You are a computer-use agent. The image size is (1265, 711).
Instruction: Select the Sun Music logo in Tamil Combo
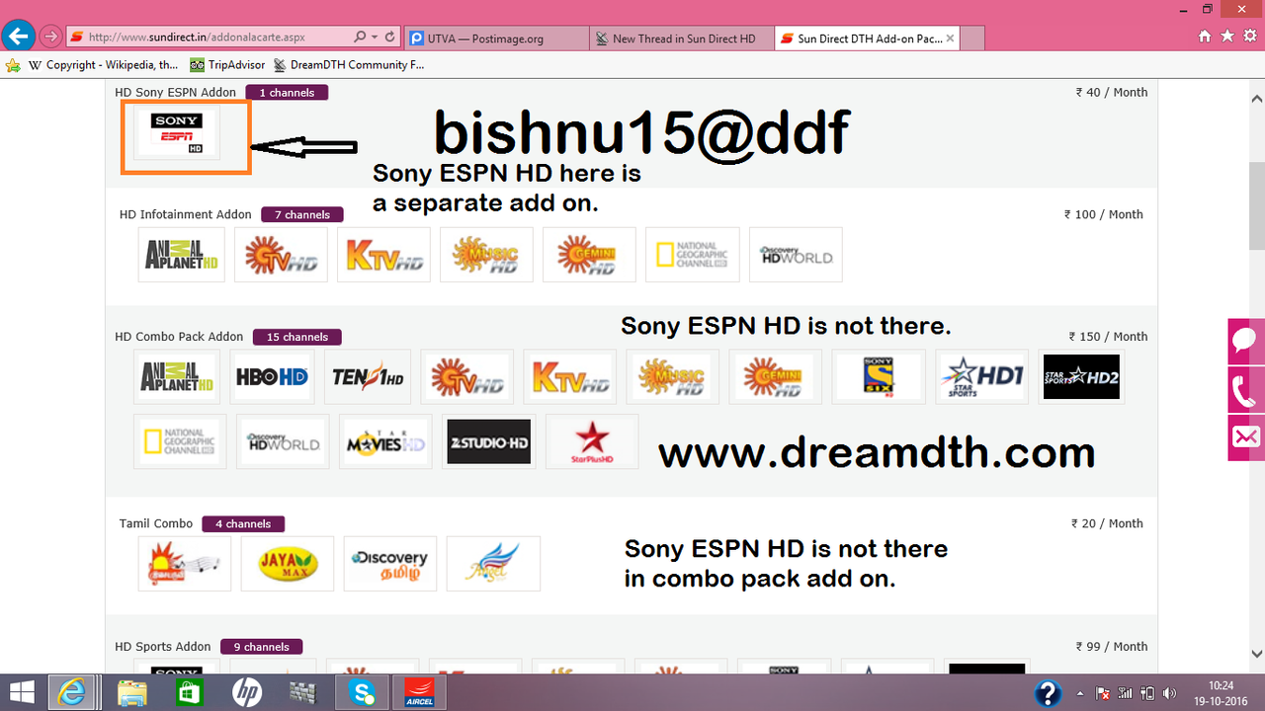pyautogui.click(x=185, y=564)
